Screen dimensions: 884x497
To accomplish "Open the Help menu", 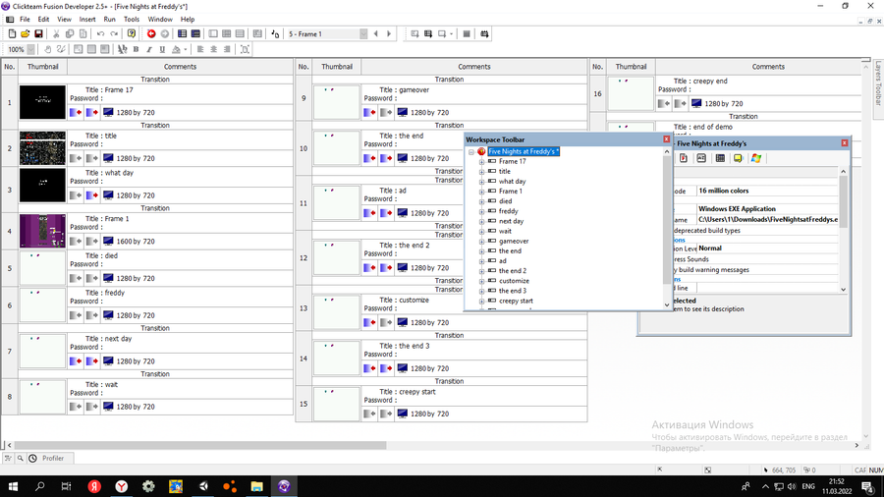I will (188, 20).
